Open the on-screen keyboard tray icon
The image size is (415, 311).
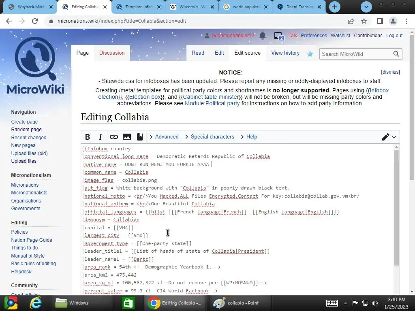point(332,303)
